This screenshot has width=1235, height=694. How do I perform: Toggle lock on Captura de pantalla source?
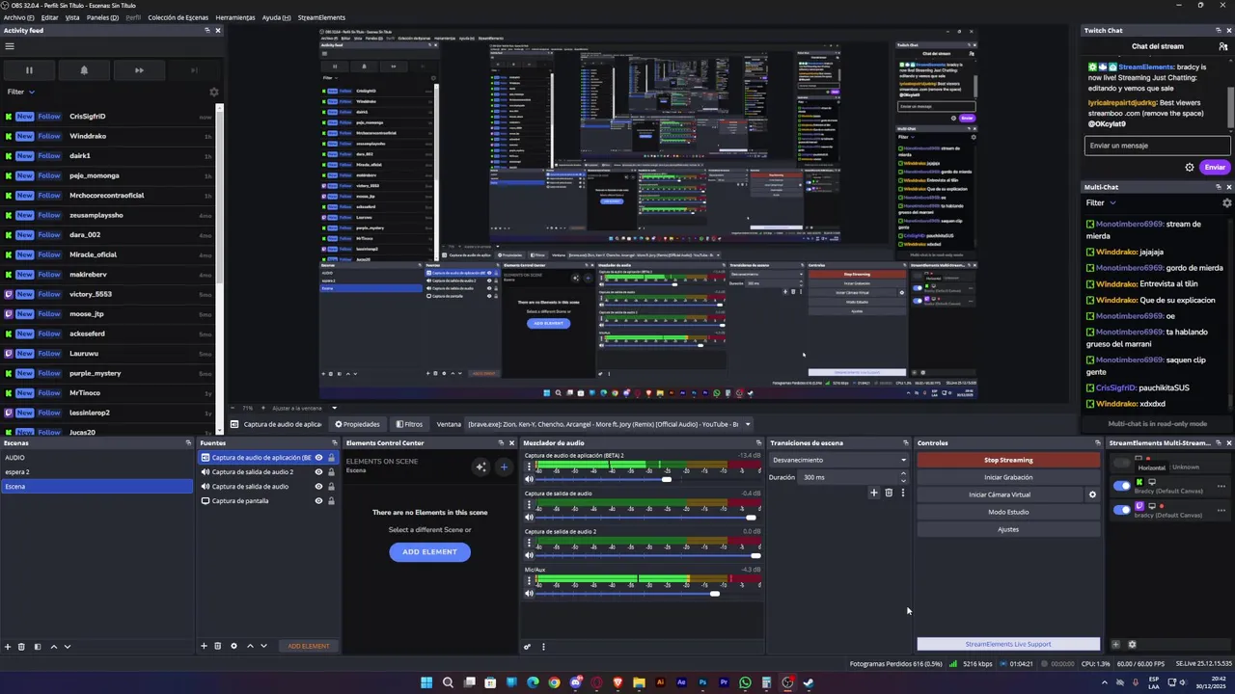coord(331,501)
